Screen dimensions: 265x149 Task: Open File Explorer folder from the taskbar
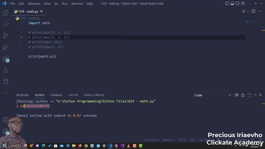[x=74, y=146]
